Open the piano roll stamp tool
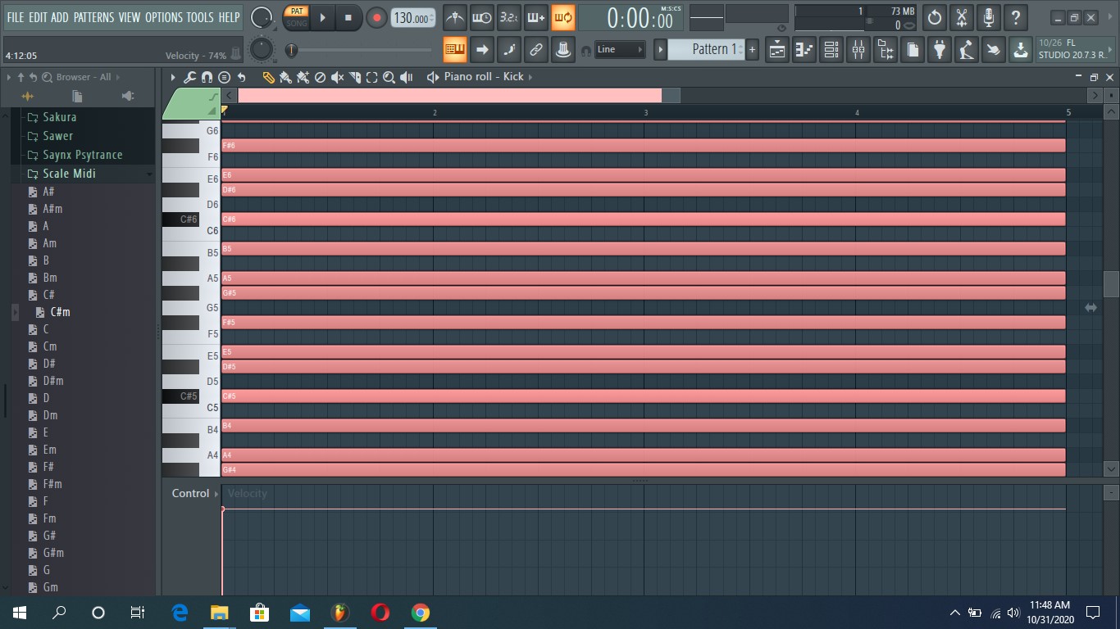The height and width of the screenshot is (629, 1120). pyautogui.click(x=225, y=77)
